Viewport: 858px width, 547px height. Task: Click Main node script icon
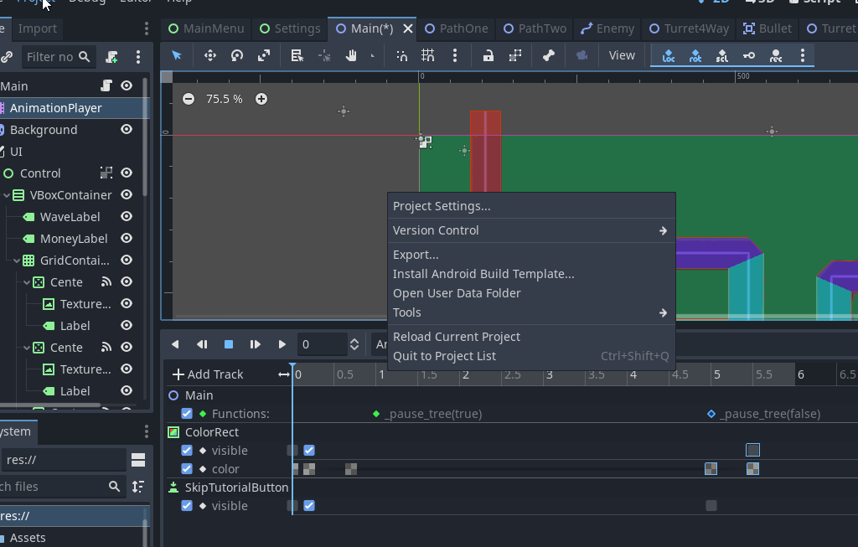pos(106,86)
